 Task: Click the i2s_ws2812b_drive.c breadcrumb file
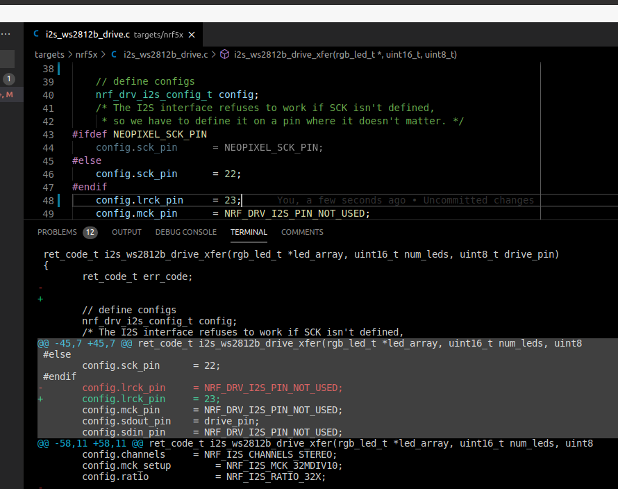pyautogui.click(x=165, y=54)
